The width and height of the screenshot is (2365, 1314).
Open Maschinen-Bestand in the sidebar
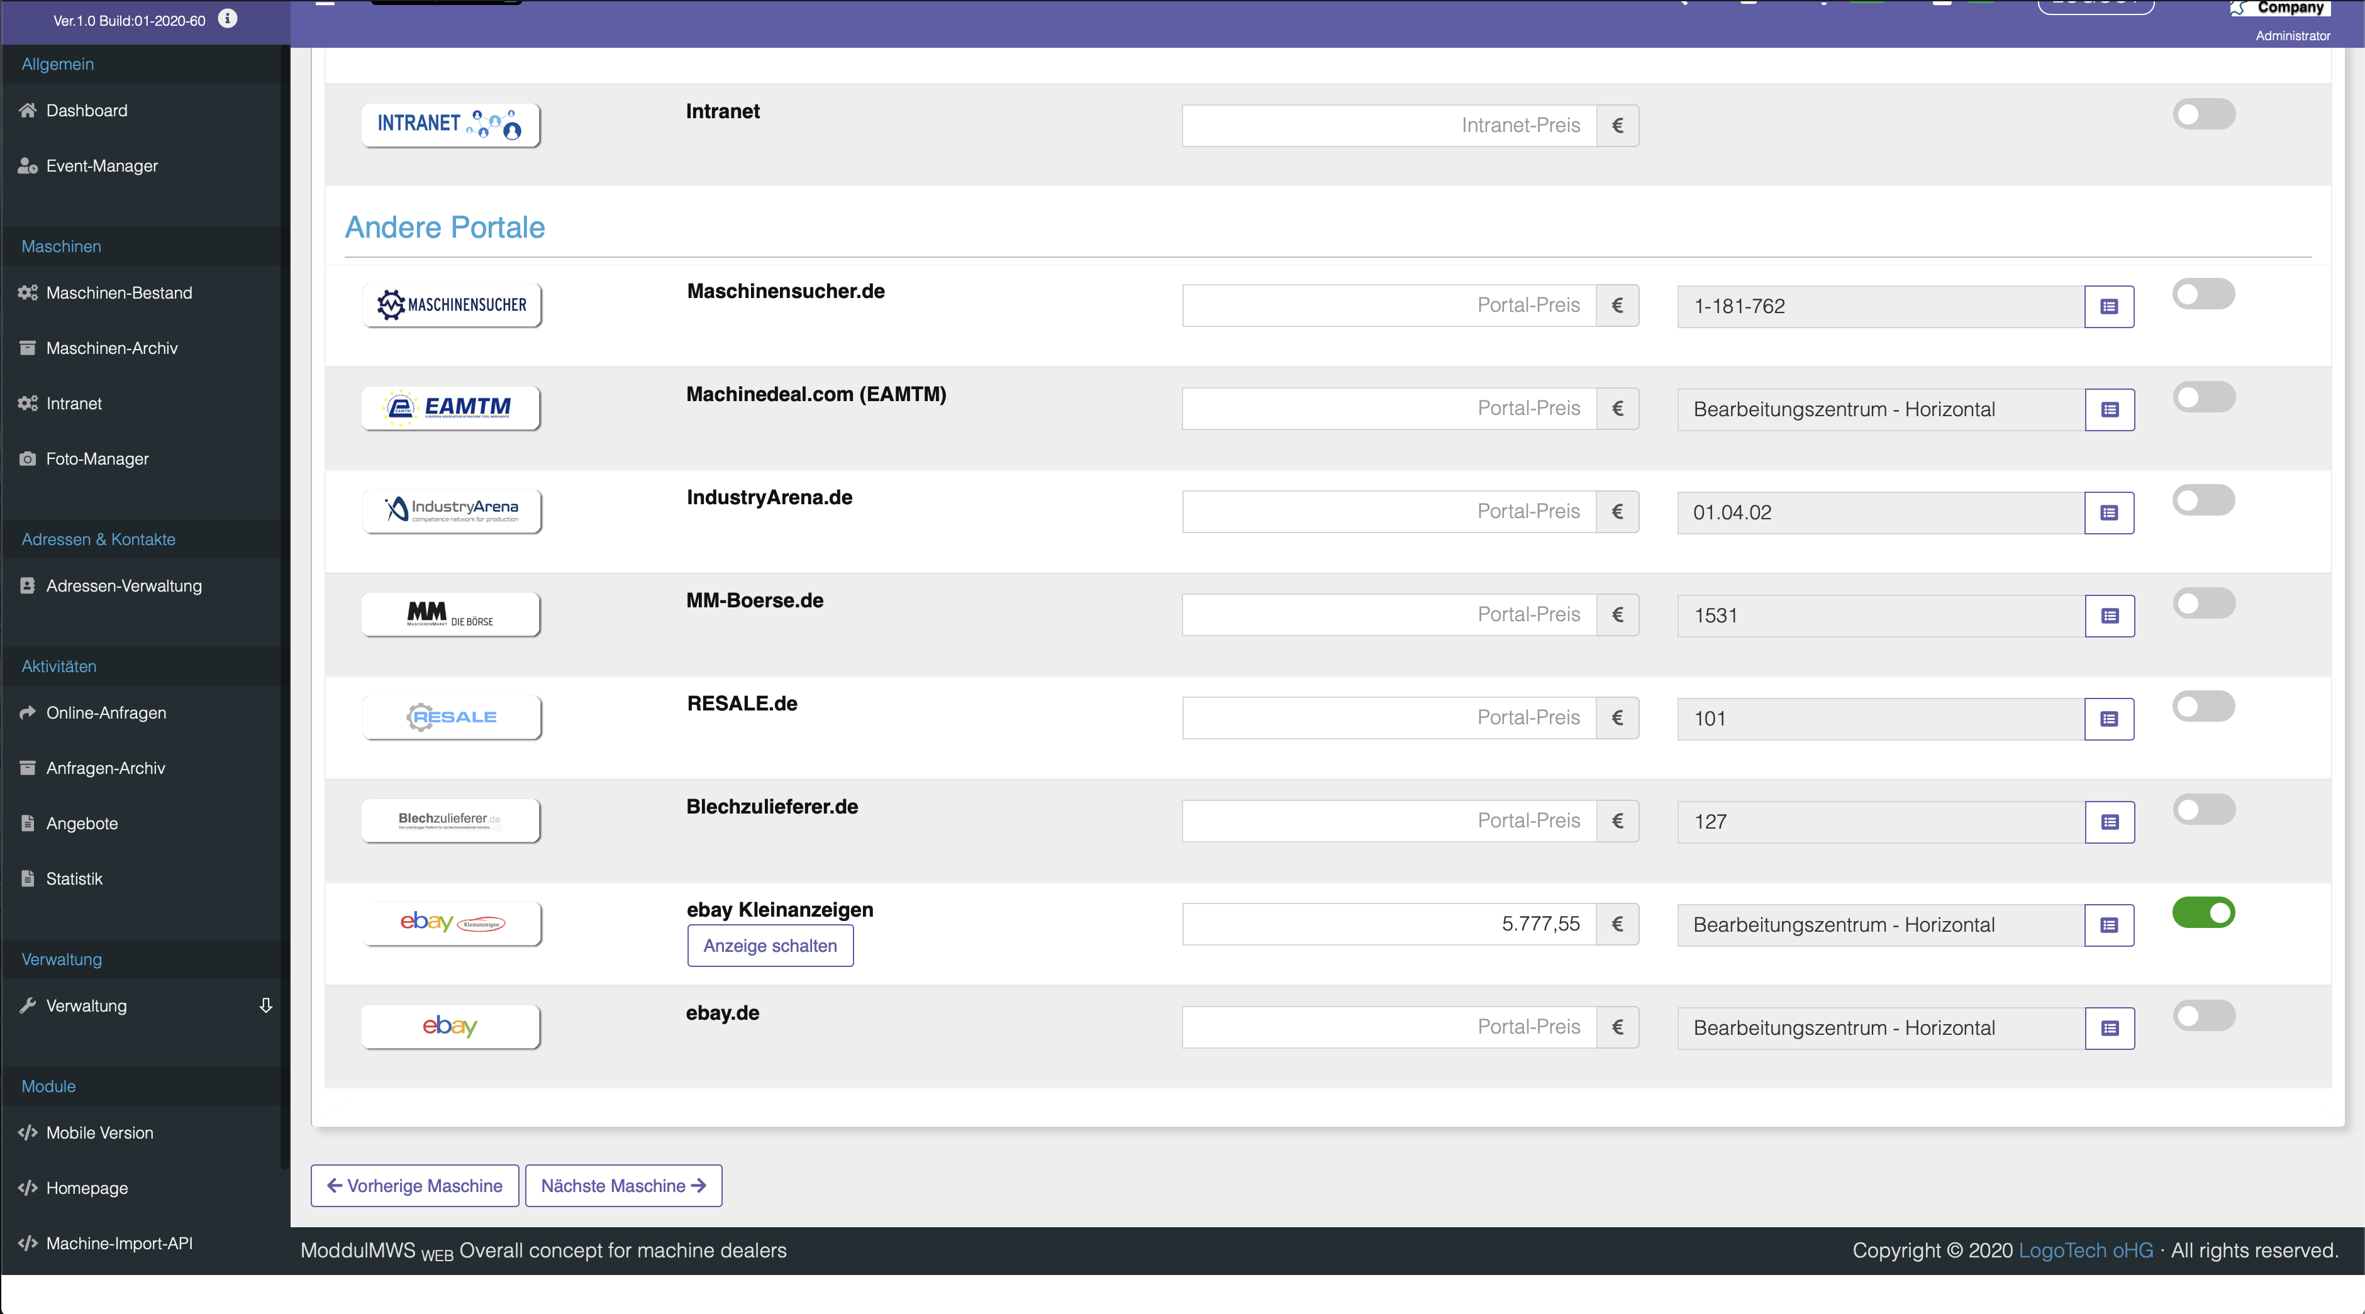pyautogui.click(x=118, y=293)
